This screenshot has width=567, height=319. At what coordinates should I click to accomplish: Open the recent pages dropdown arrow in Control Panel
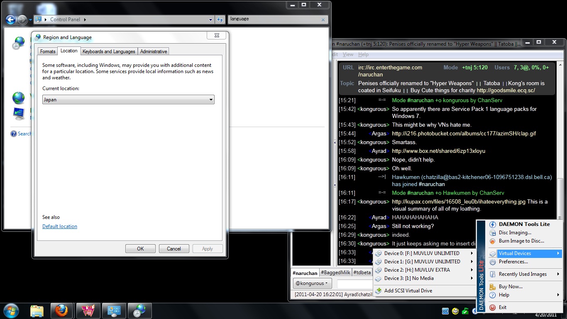pyautogui.click(x=29, y=20)
